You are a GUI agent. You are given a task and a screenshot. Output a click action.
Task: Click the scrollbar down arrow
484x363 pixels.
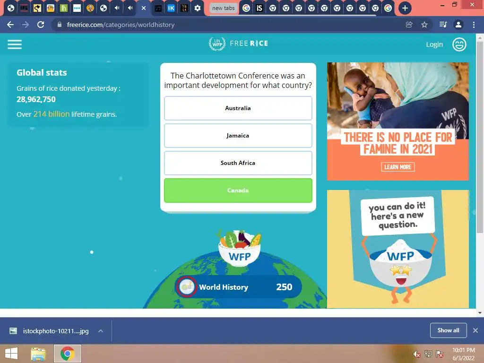pos(480,313)
